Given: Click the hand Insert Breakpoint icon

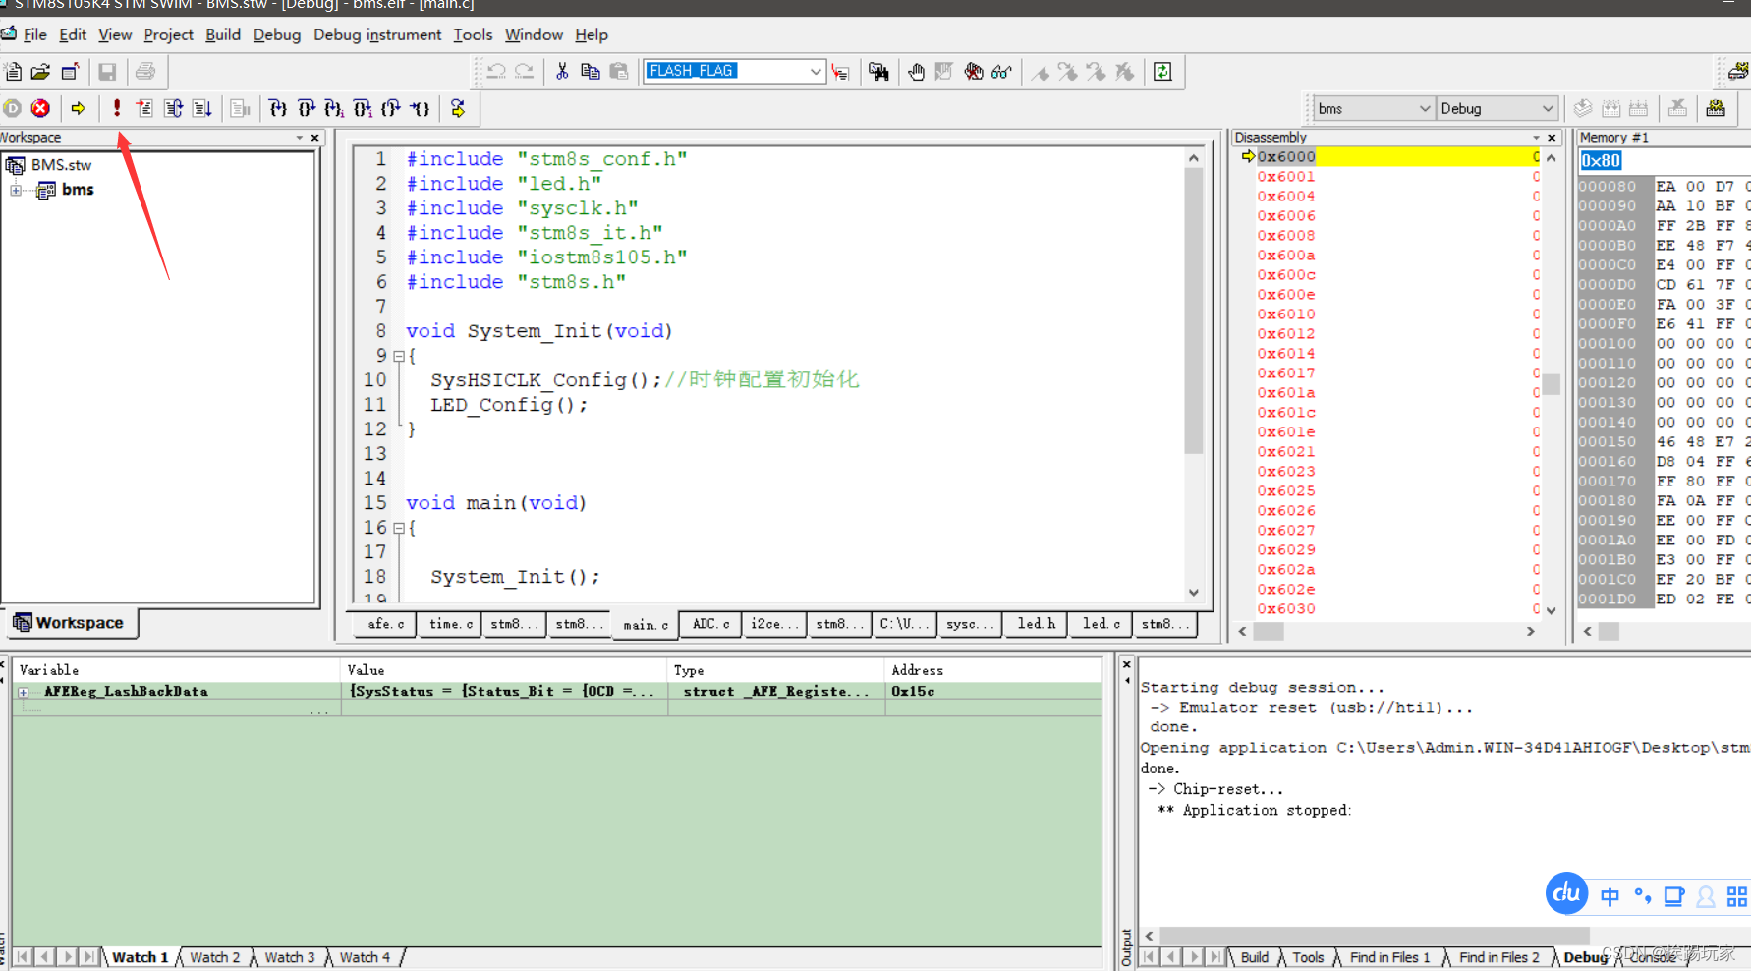Looking at the screenshot, I should (916, 72).
